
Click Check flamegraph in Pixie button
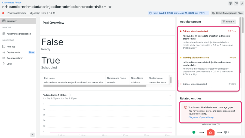(227, 13)
